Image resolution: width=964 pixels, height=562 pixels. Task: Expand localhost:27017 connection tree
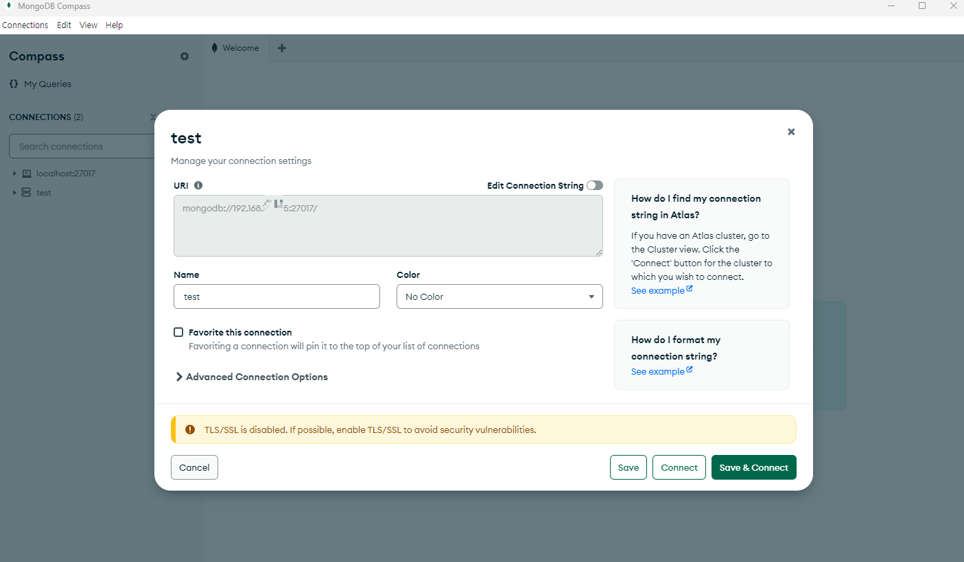pyautogui.click(x=14, y=174)
